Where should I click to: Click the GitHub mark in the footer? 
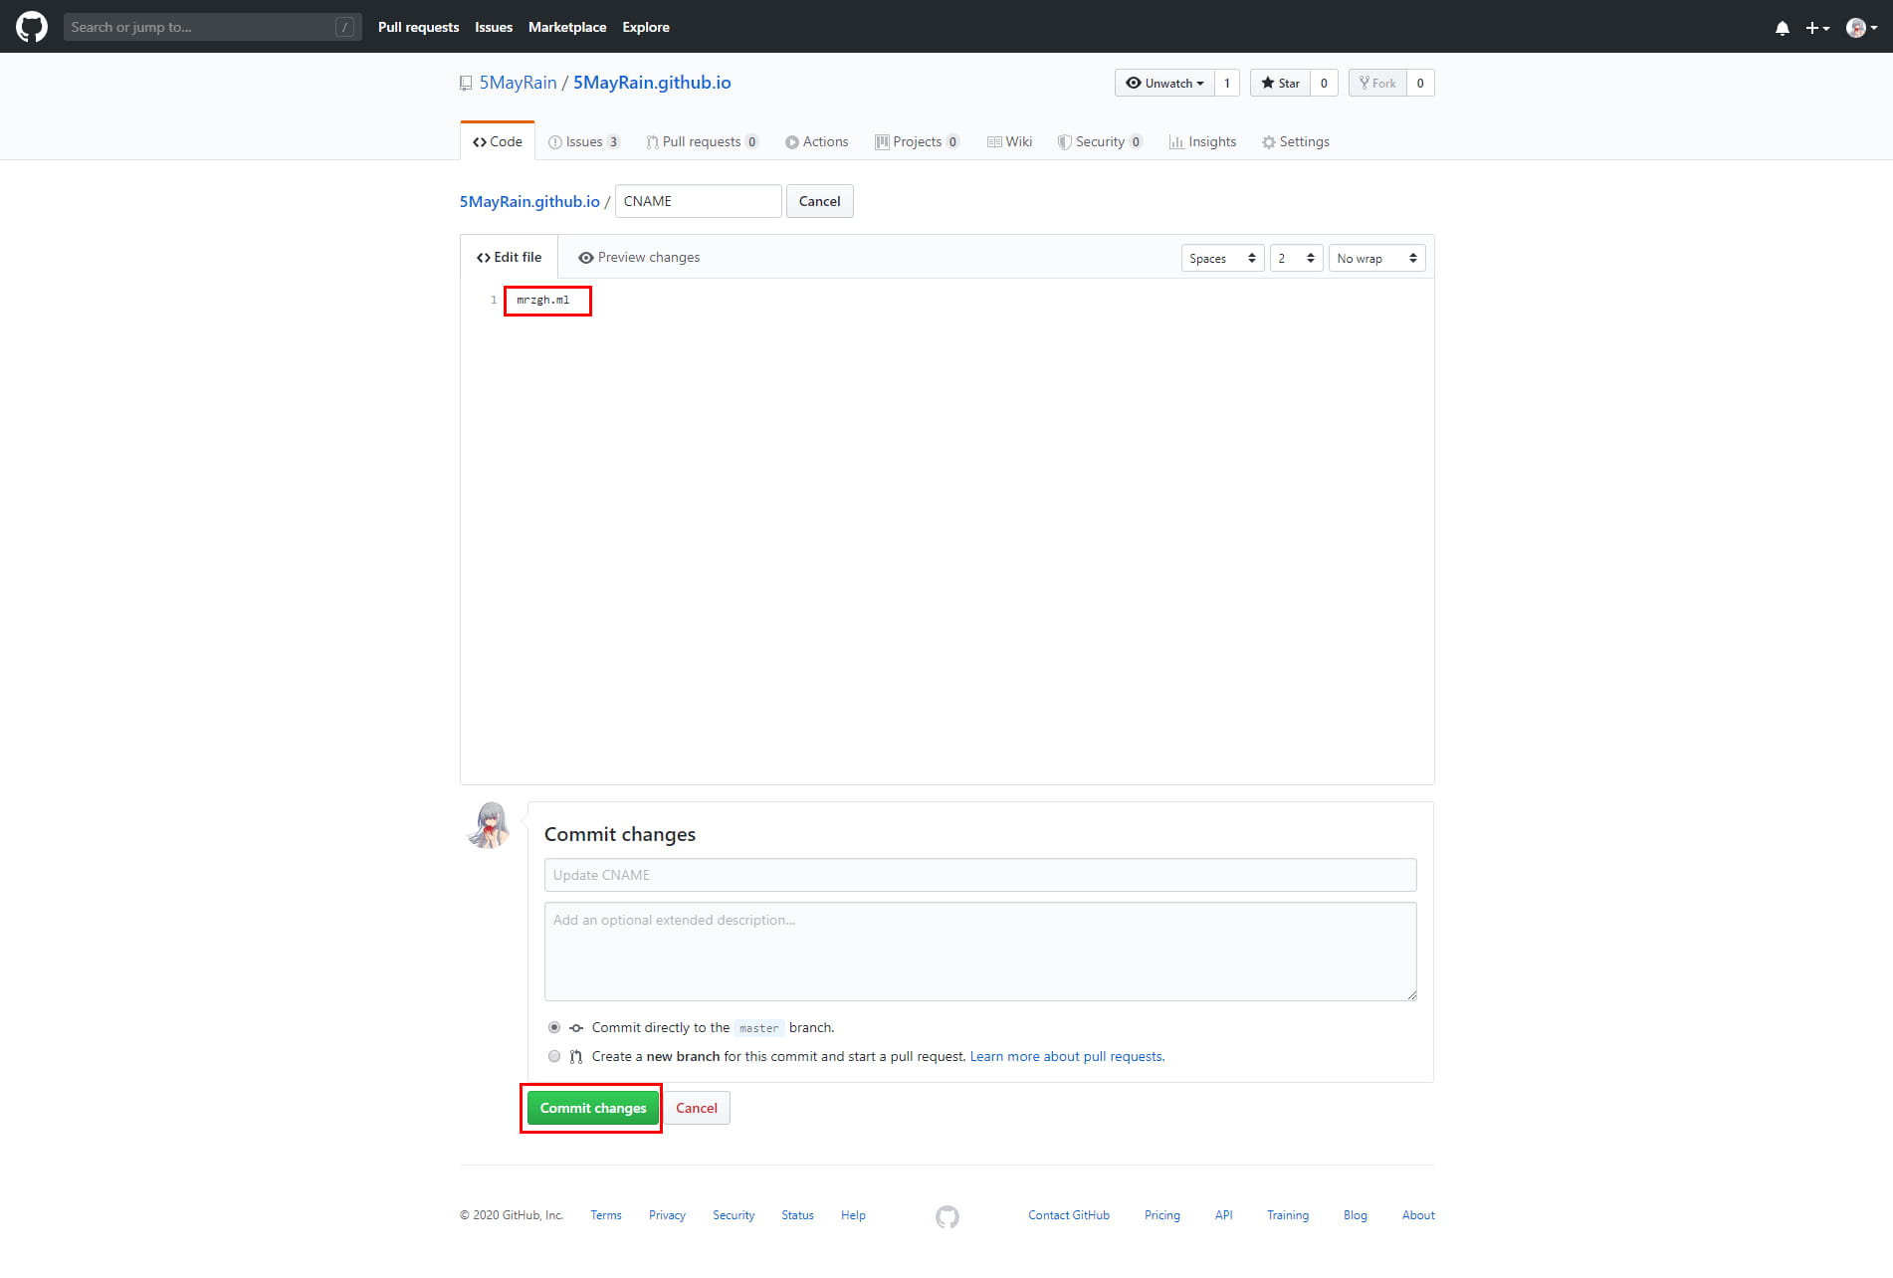pyautogui.click(x=946, y=1216)
